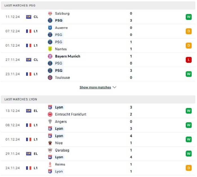
Task: Click the Auxerre club crest
Action: pyautogui.click(x=50, y=28)
